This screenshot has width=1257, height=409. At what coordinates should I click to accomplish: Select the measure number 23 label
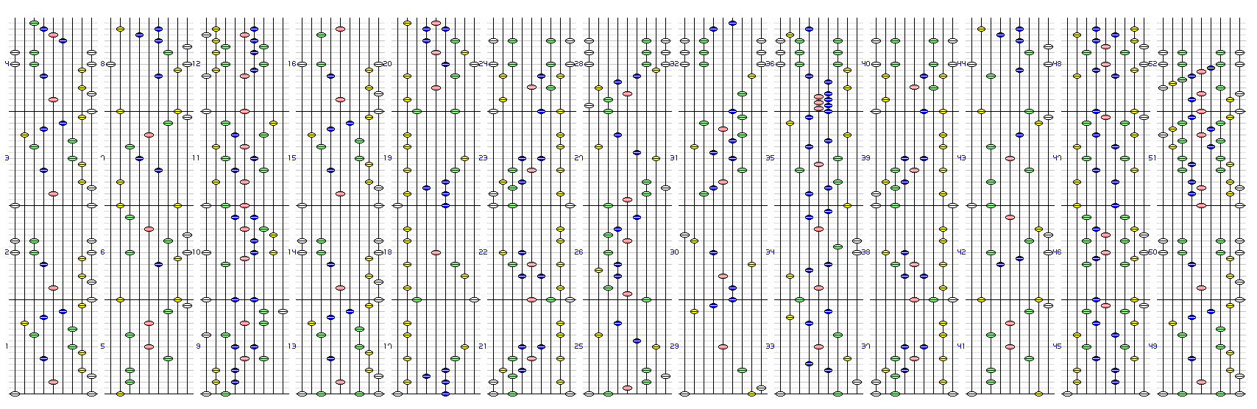tap(483, 158)
